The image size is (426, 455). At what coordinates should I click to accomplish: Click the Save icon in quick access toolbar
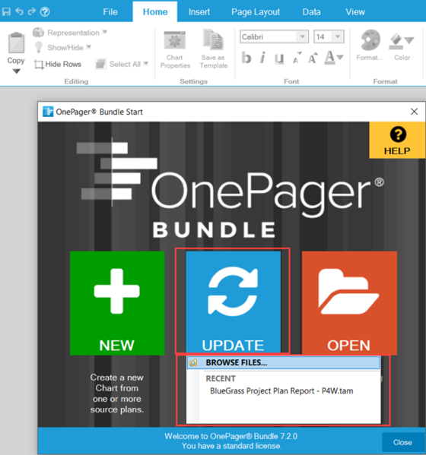tap(6, 11)
